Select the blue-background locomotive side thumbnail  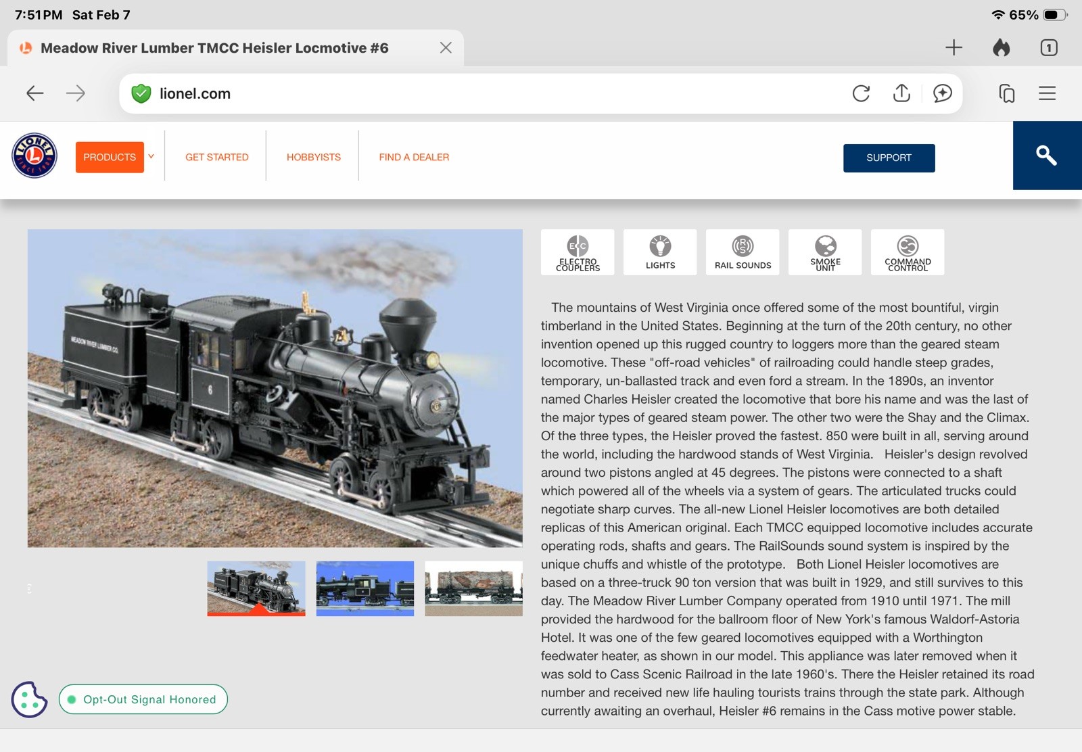point(365,588)
